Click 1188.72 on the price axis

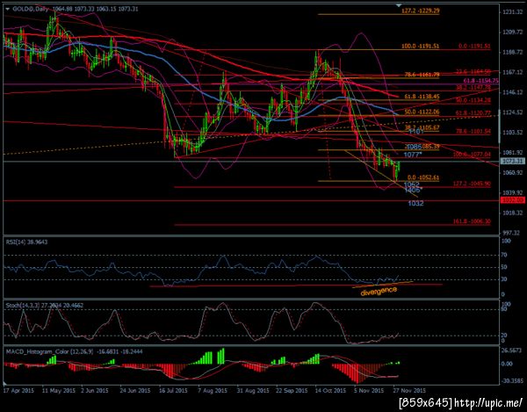513,53
